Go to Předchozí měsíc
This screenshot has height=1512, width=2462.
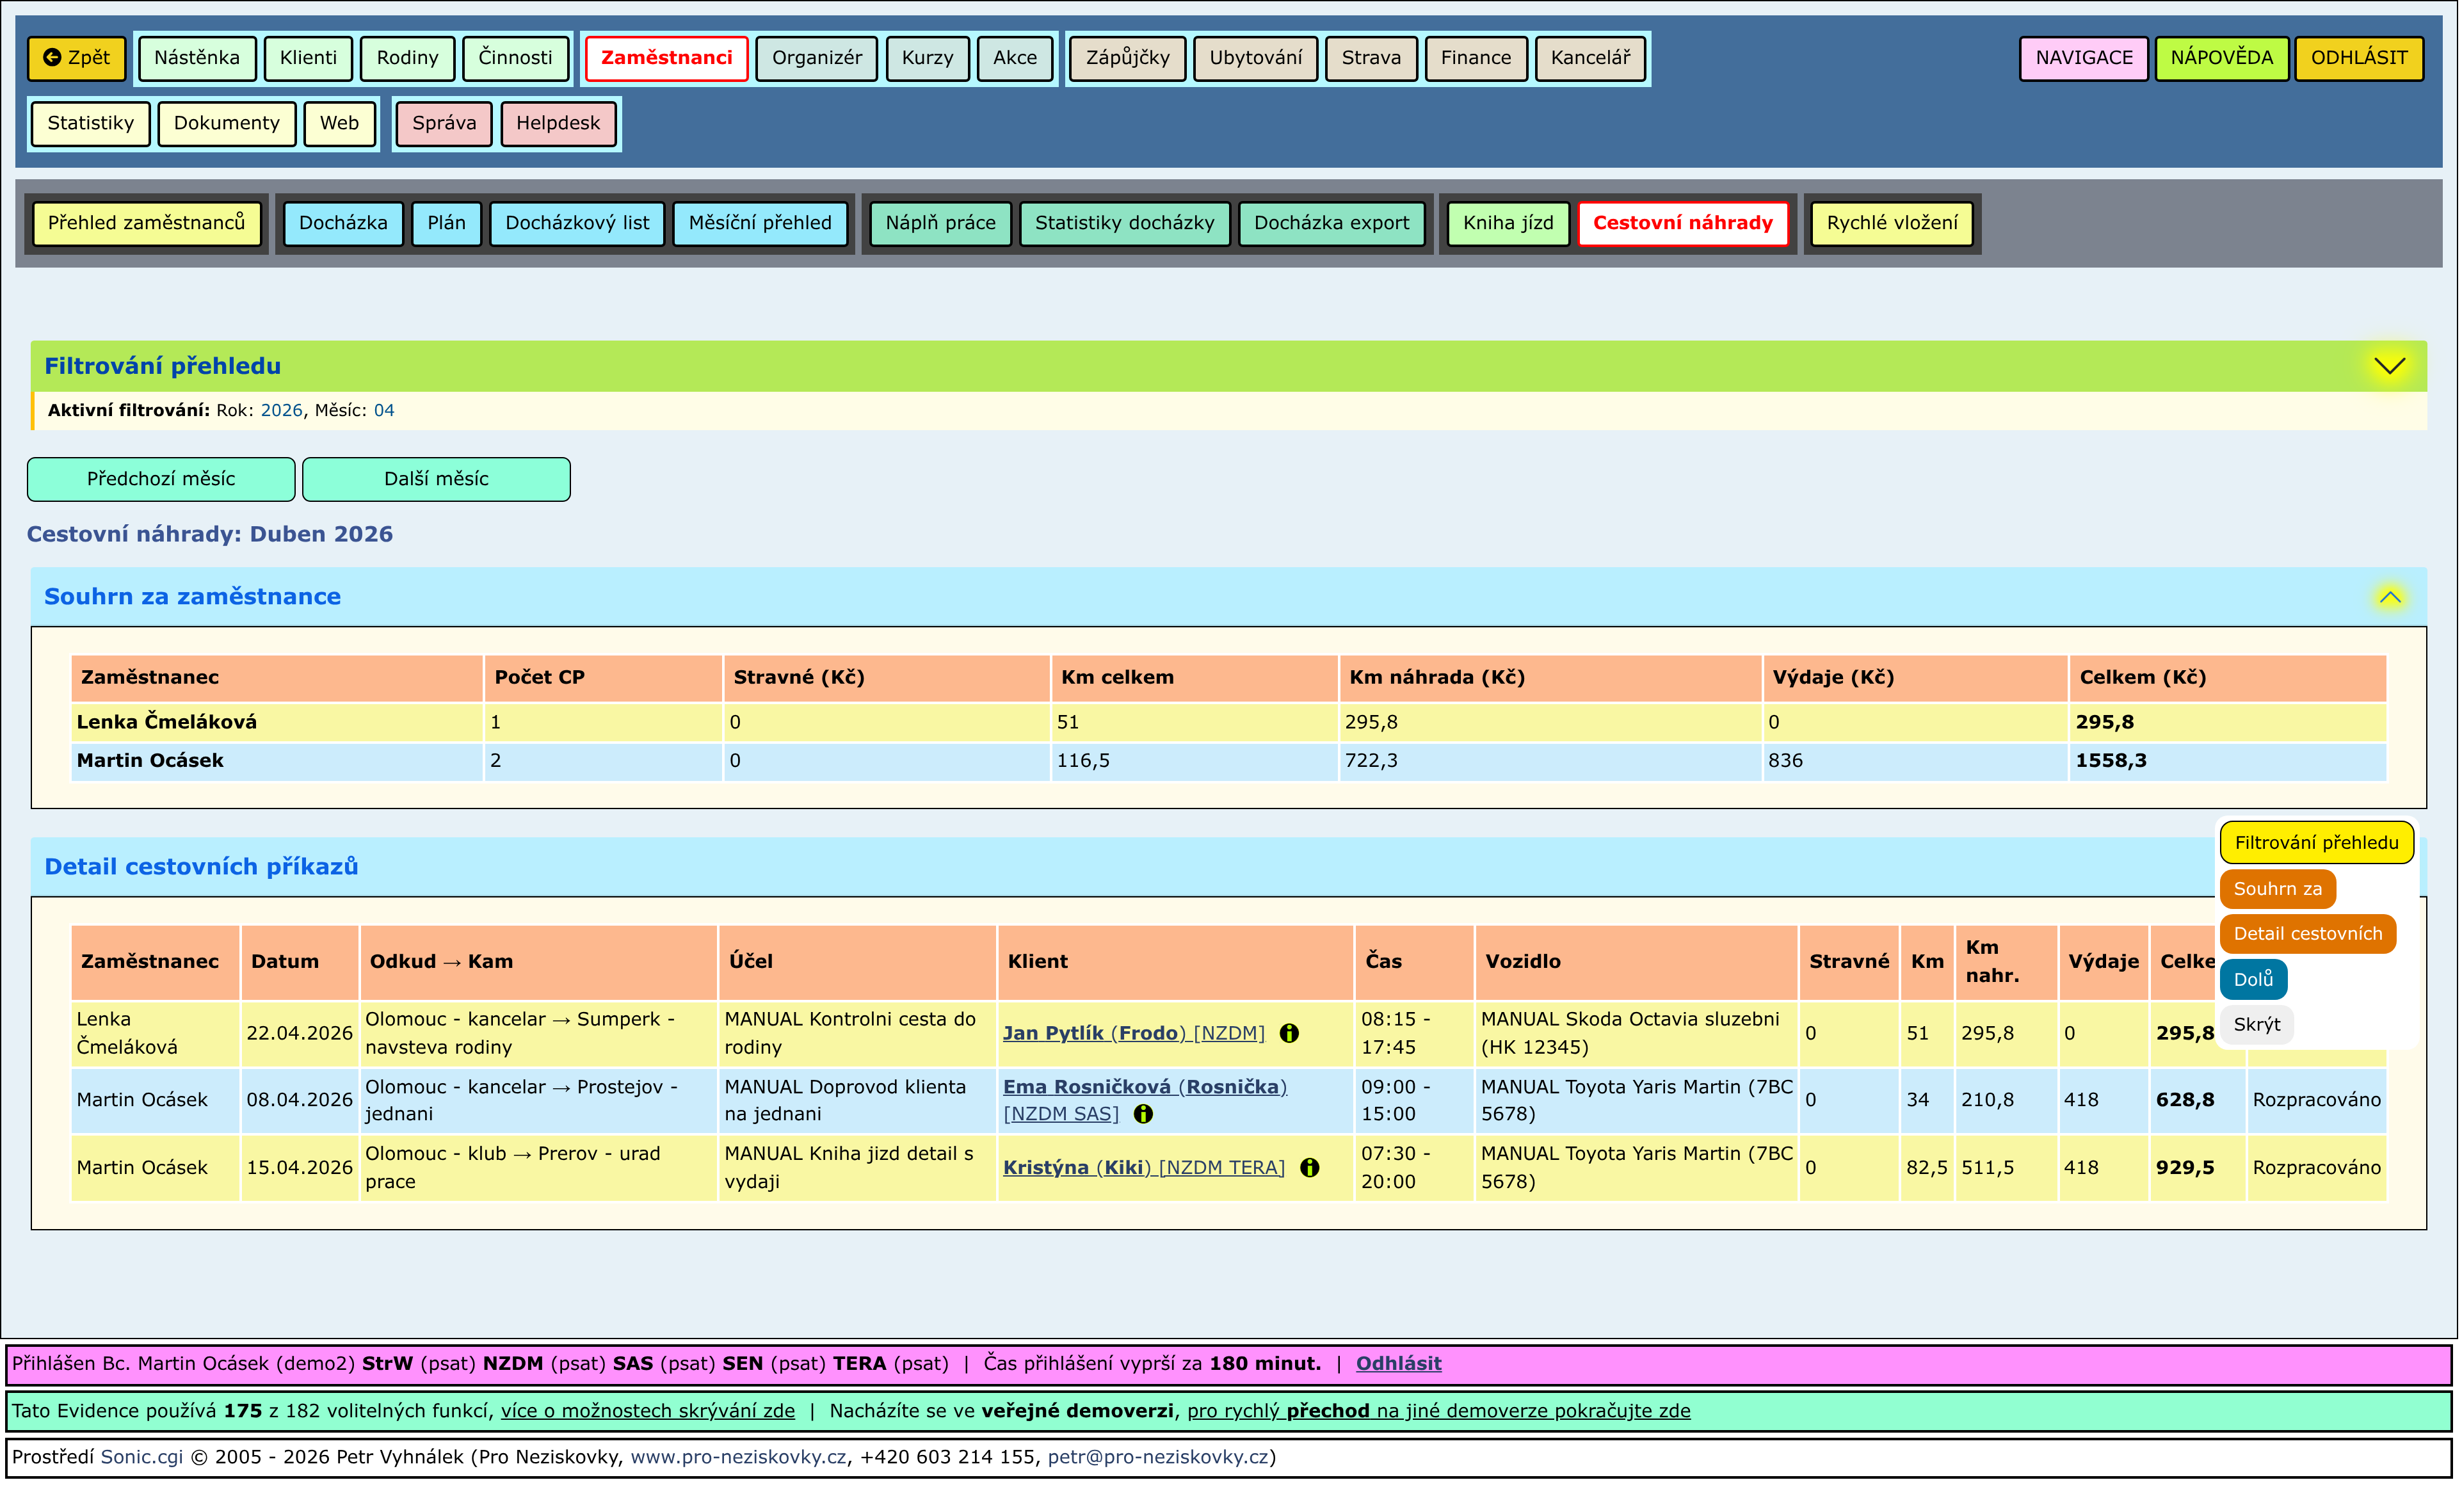tap(161, 479)
